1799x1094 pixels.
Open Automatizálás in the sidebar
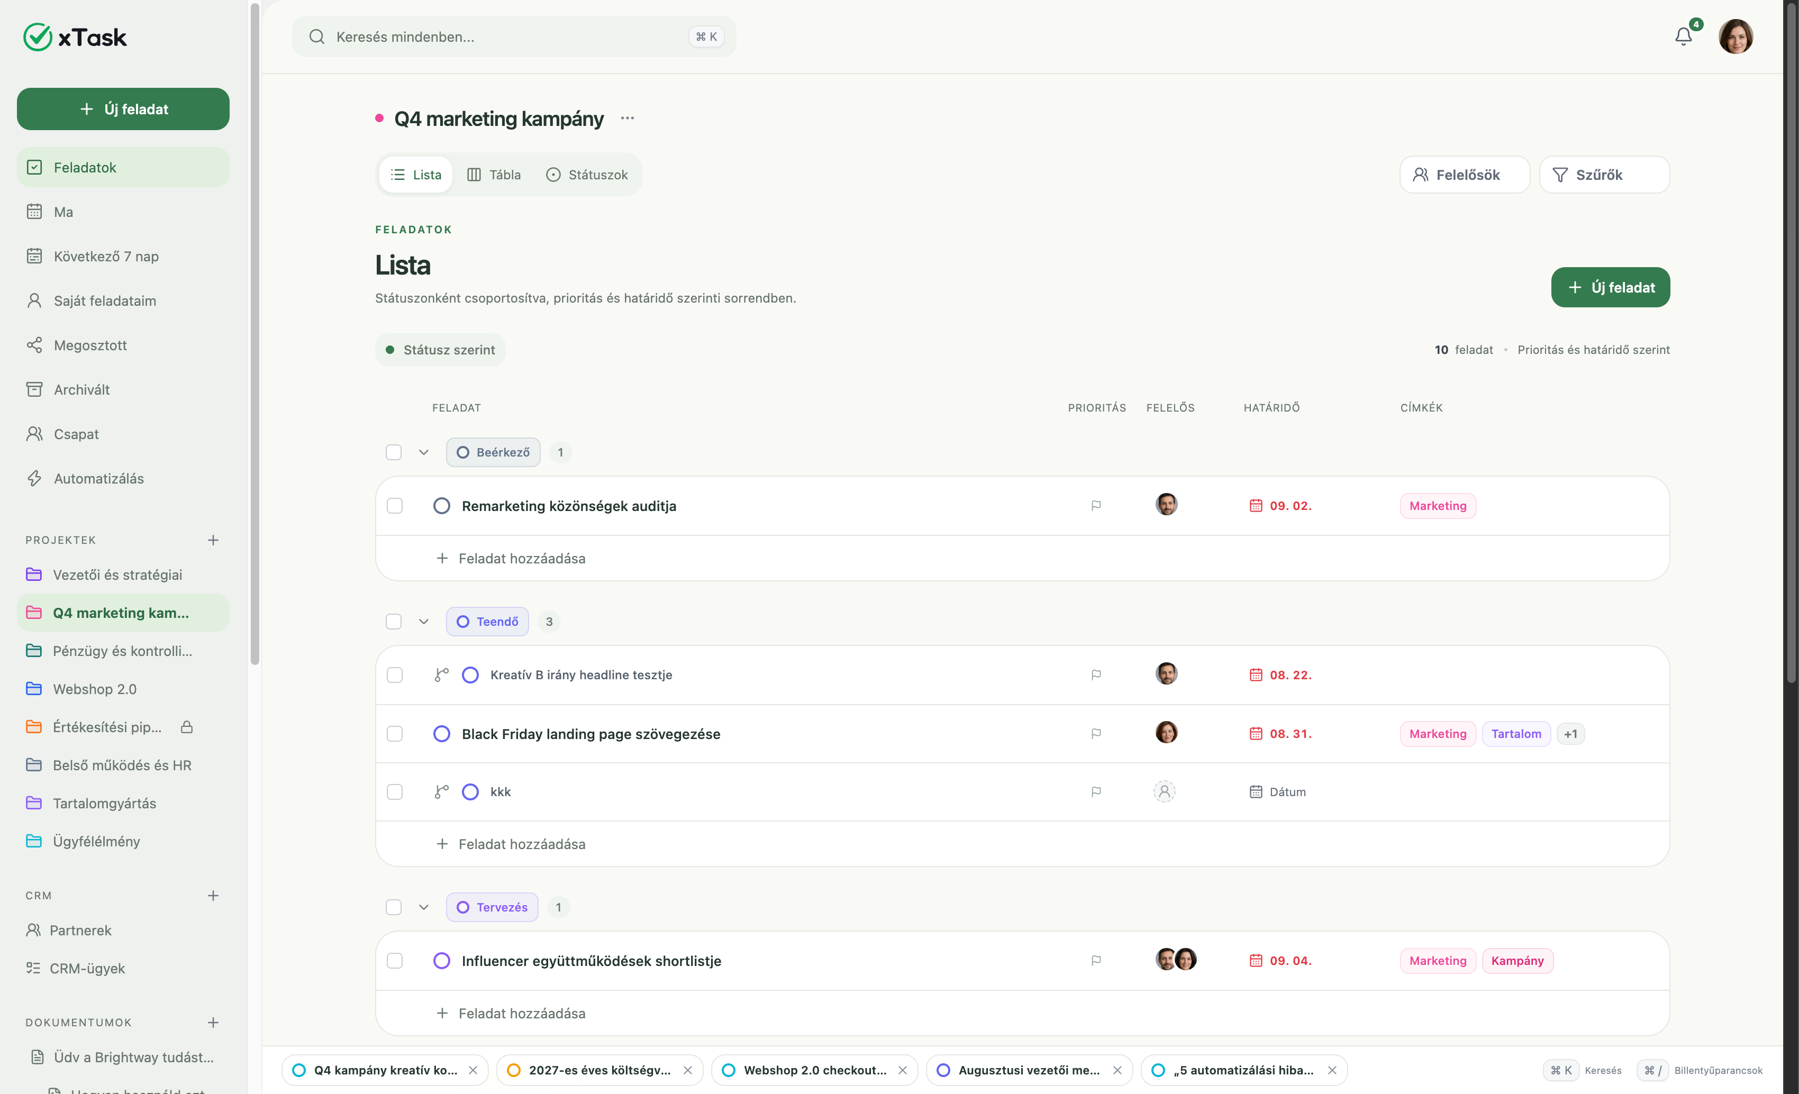point(123,479)
